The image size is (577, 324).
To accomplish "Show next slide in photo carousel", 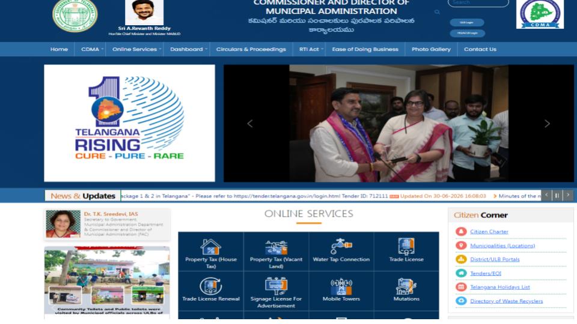I will pyautogui.click(x=547, y=124).
